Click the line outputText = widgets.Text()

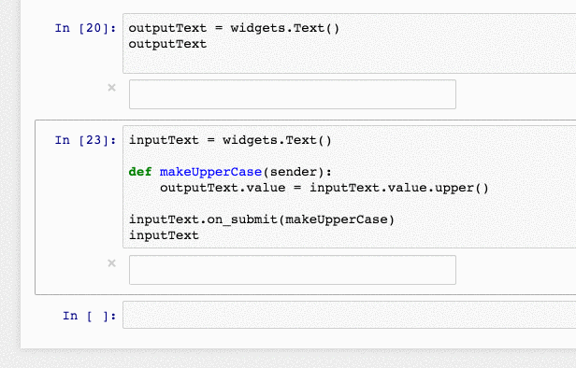point(234,28)
